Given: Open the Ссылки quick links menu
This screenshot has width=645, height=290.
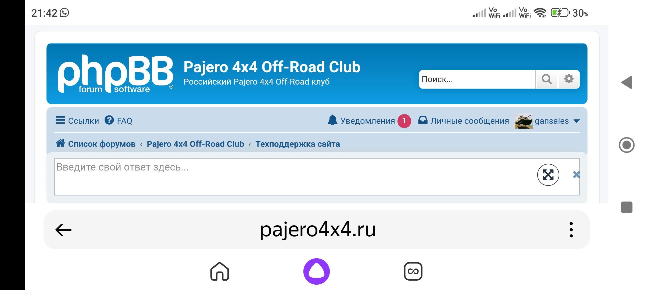Looking at the screenshot, I should pyautogui.click(x=77, y=121).
